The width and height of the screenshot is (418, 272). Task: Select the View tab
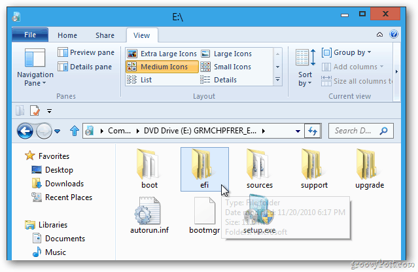tap(141, 35)
